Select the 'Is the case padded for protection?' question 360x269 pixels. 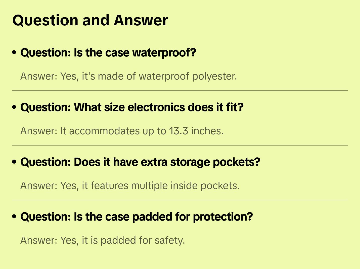point(137,217)
